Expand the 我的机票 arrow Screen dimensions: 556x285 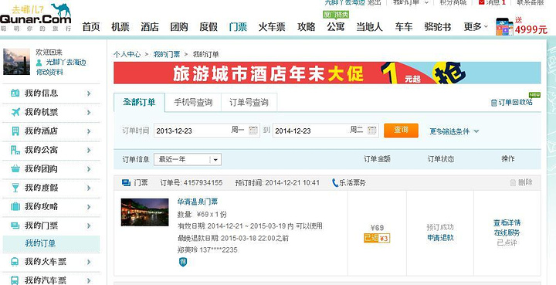pos(89,113)
